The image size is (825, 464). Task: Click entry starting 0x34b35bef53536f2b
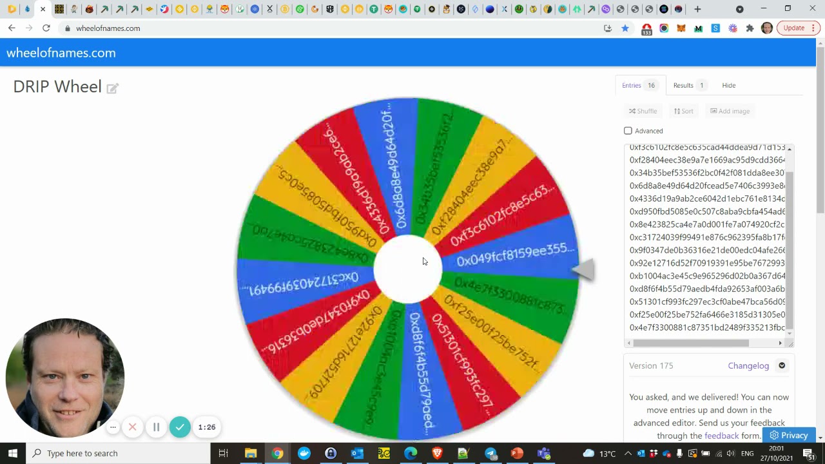[707, 173]
